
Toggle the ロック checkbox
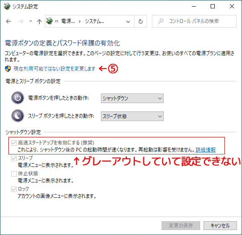14,189
